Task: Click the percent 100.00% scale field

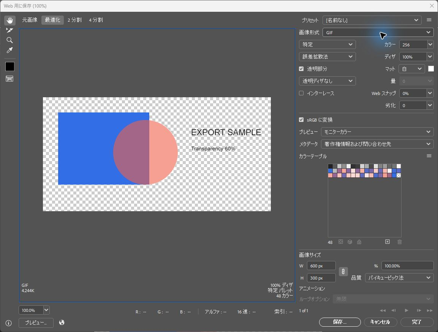Action: [x=408, y=266]
